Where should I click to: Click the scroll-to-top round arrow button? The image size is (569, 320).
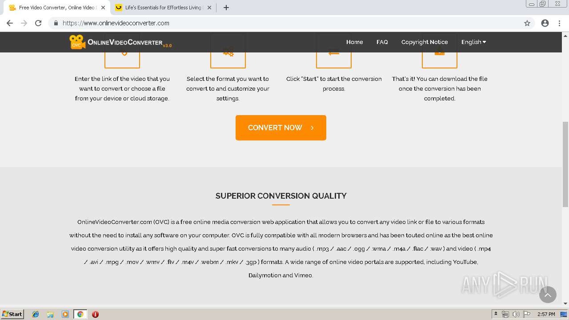[x=548, y=295]
